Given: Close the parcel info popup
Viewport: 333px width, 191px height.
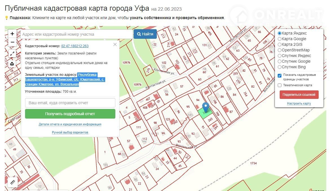Looking at the screenshot, I should [x=115, y=44].
